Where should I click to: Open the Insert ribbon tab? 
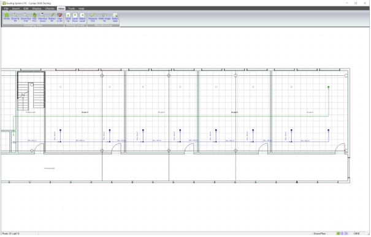click(16, 9)
